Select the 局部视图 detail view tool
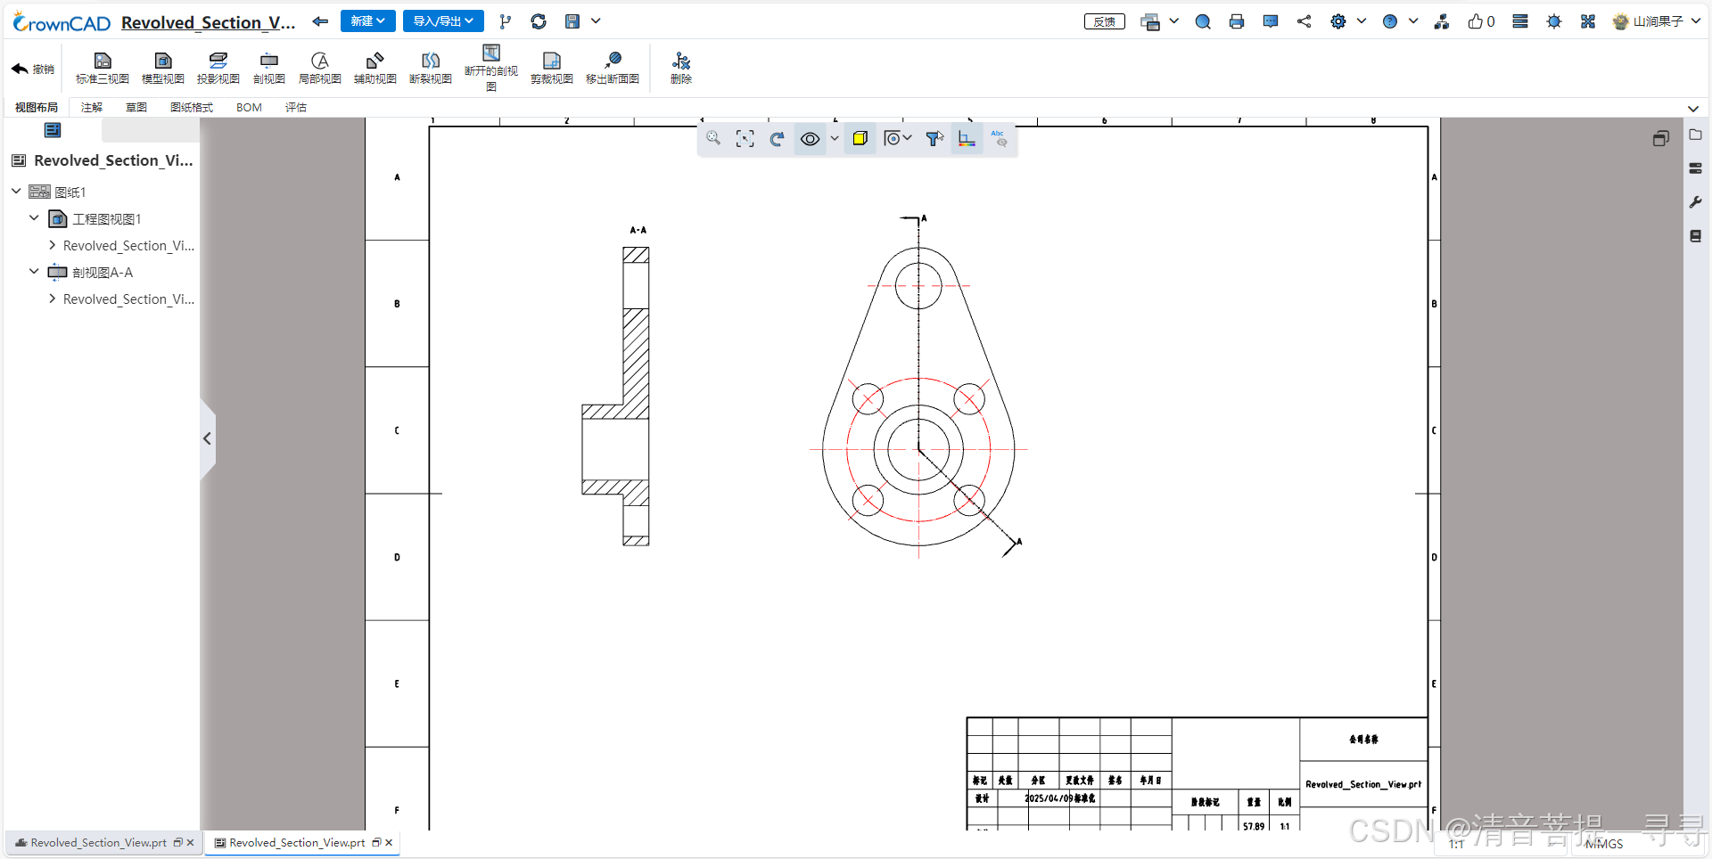1712x859 pixels. (320, 68)
